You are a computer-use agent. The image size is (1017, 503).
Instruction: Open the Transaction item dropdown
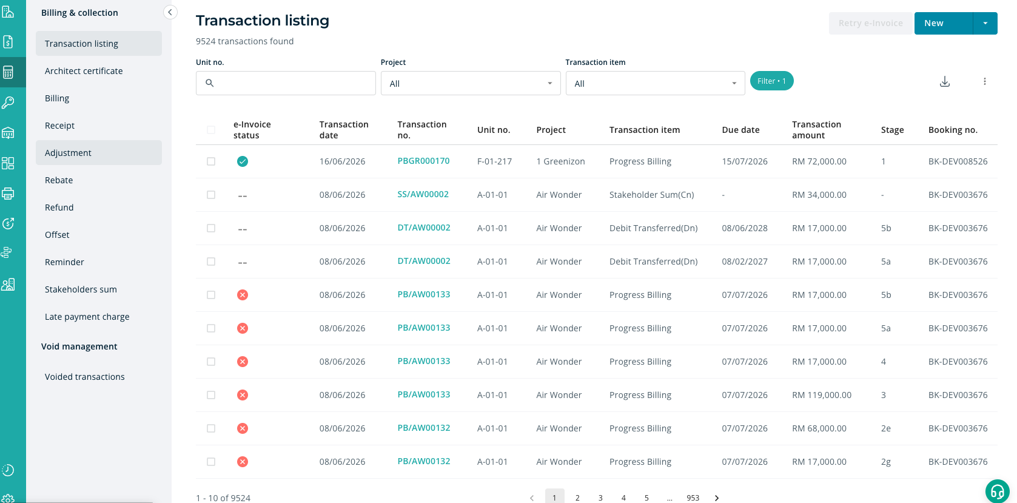pos(655,83)
